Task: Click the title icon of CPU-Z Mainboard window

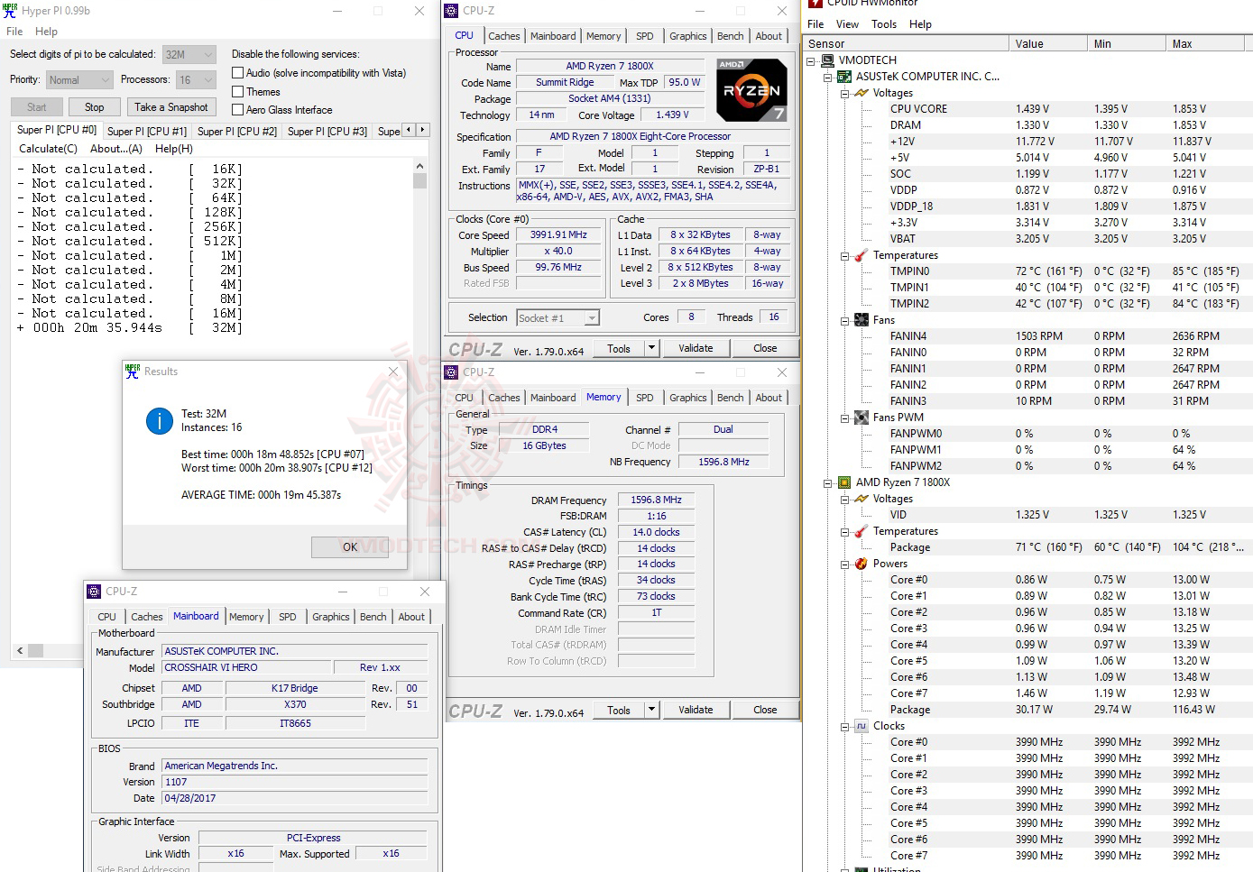Action: (x=94, y=592)
